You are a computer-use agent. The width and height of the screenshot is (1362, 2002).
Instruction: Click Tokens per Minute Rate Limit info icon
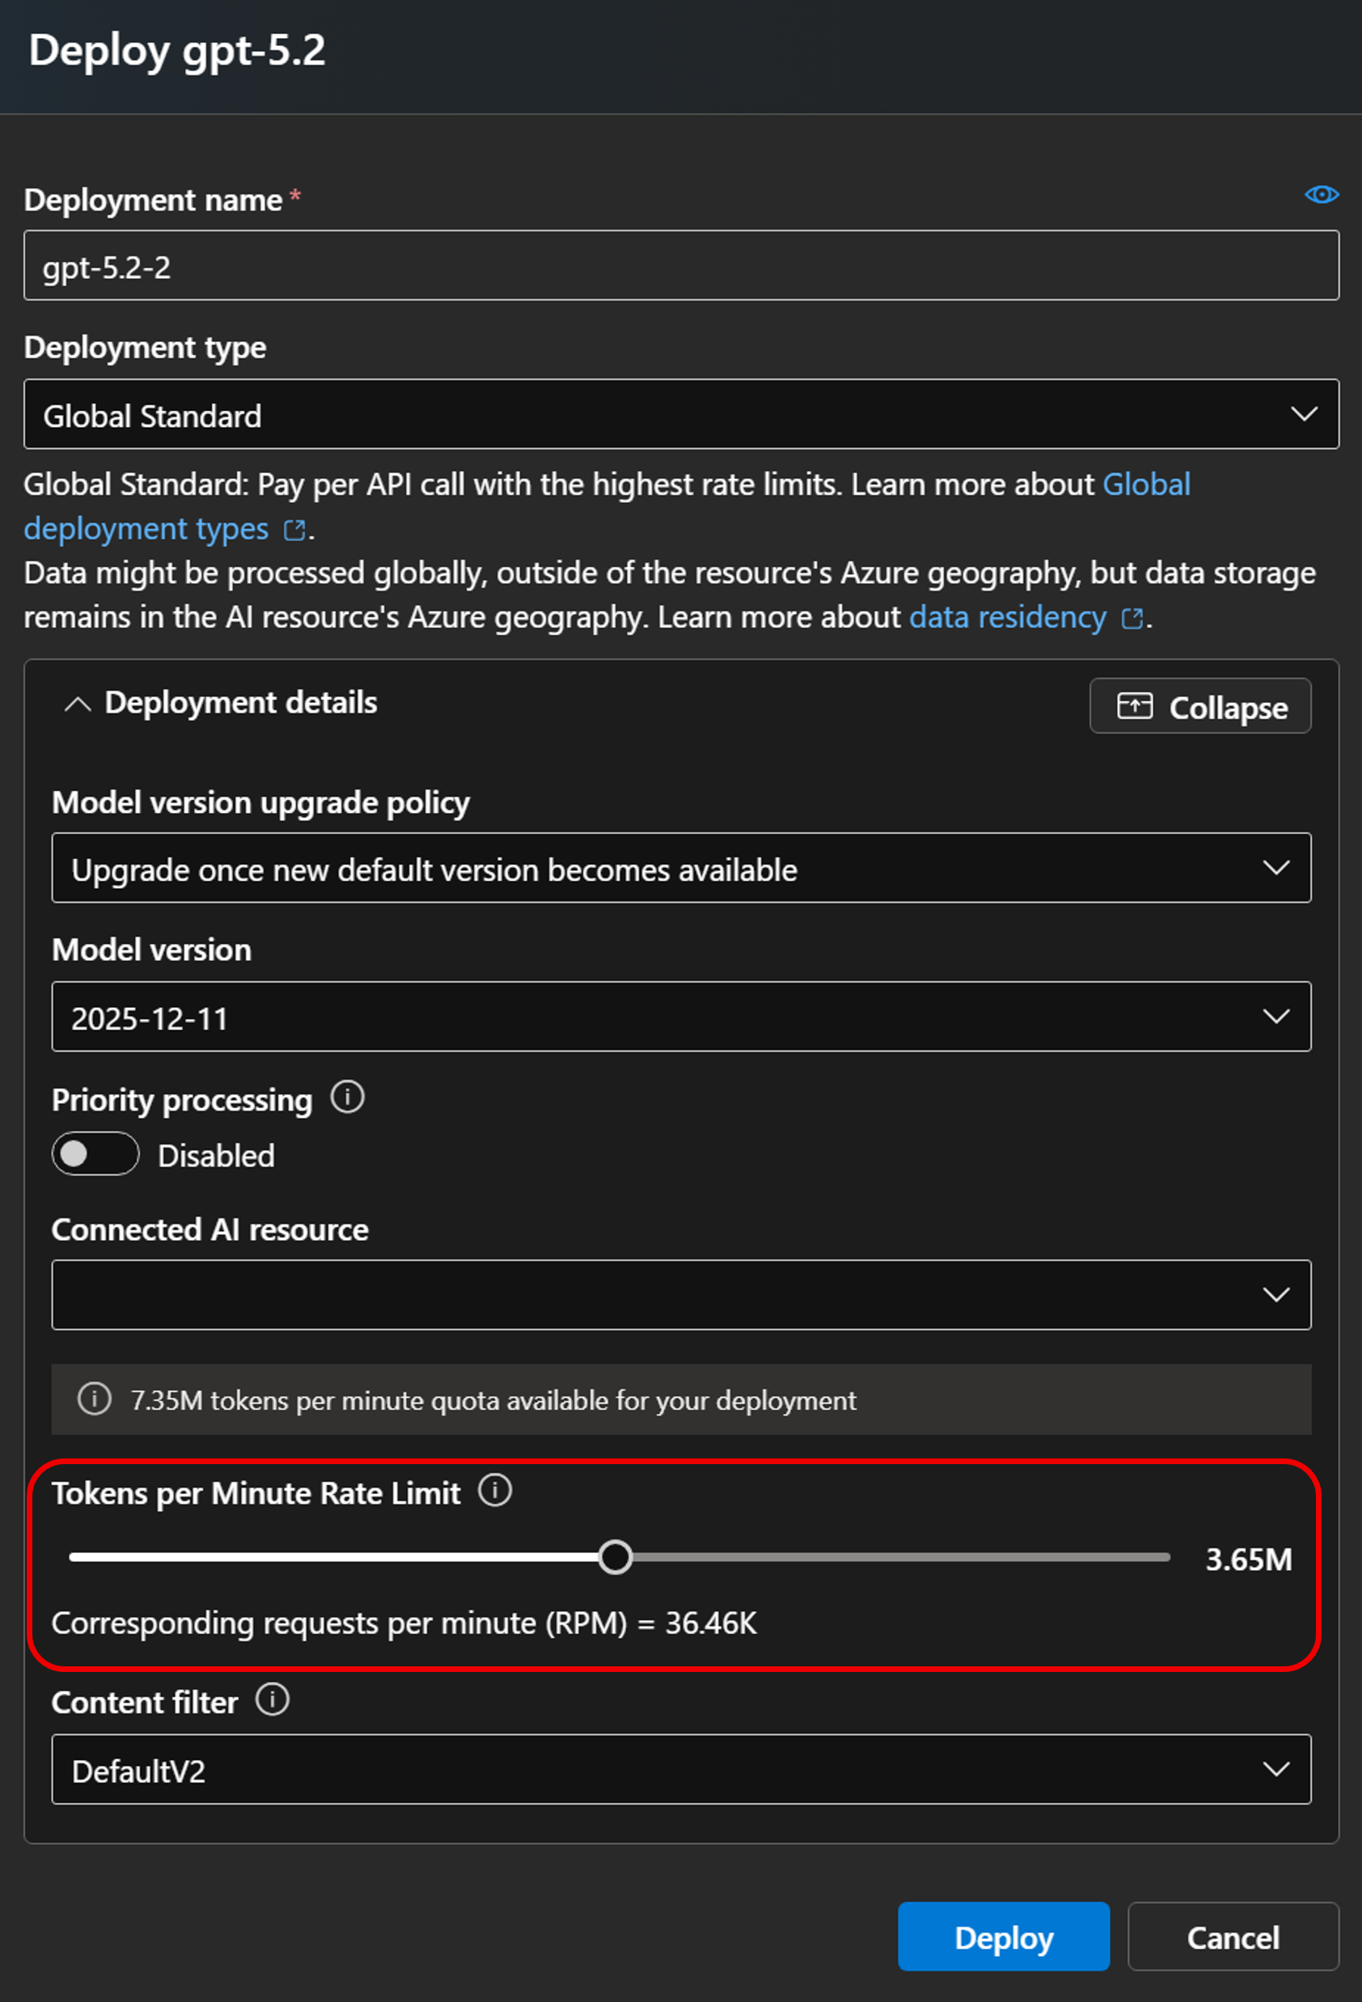[495, 1490]
